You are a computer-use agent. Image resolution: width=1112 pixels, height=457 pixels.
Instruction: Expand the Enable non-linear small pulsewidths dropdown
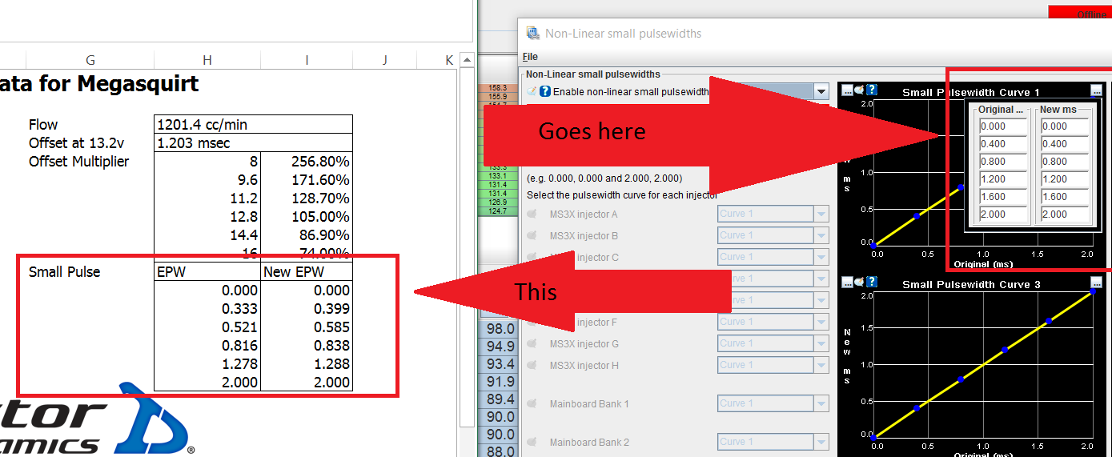click(x=821, y=91)
